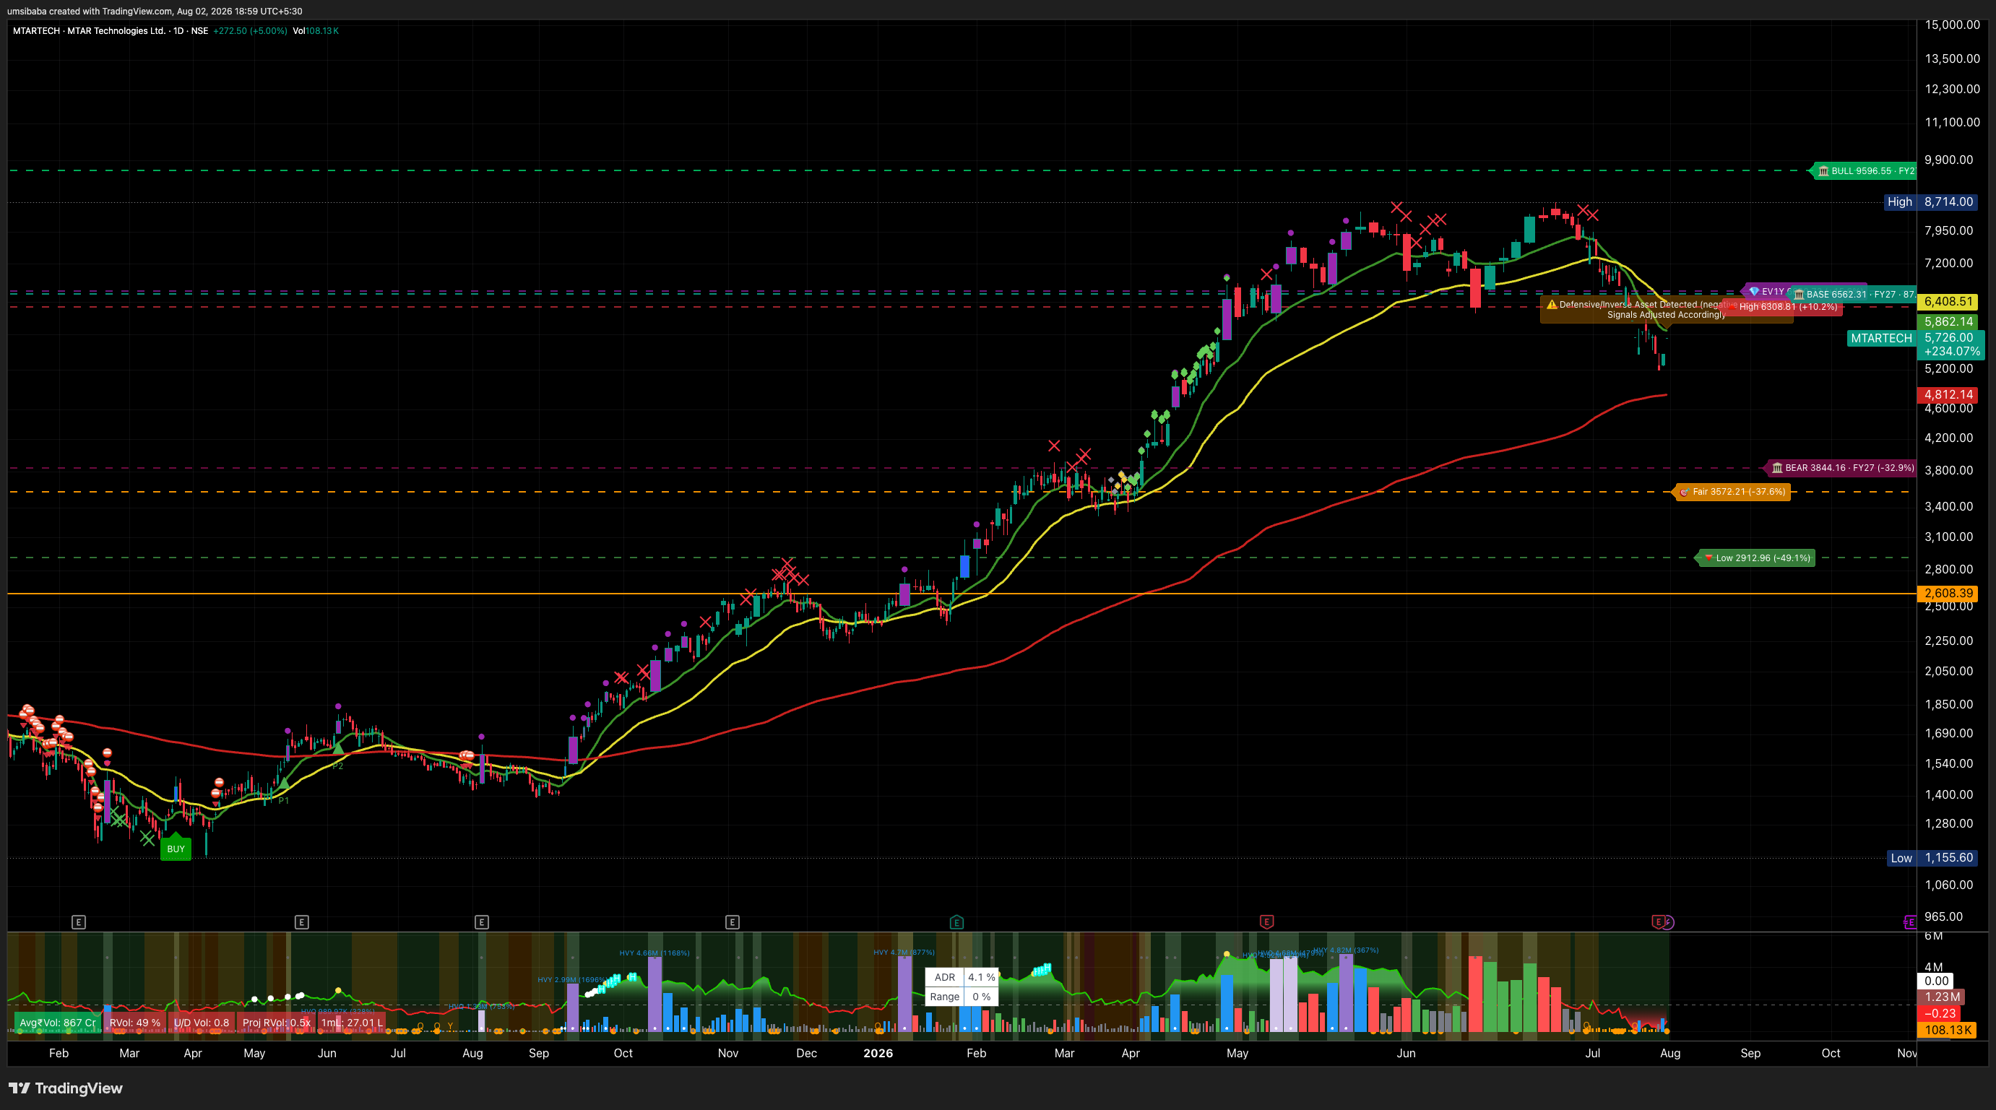Click the Avg₹Vol: 867 Cr stat

56,1023
